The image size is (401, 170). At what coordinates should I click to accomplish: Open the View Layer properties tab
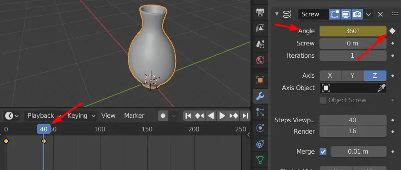click(261, 28)
